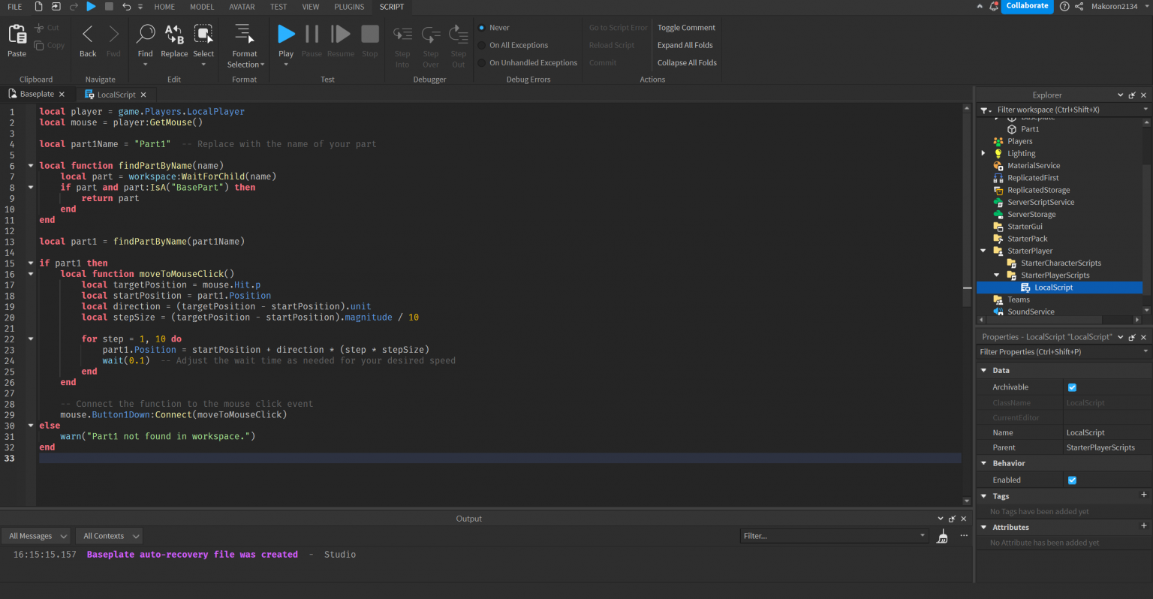Open the All Messages dropdown in Output

point(35,535)
